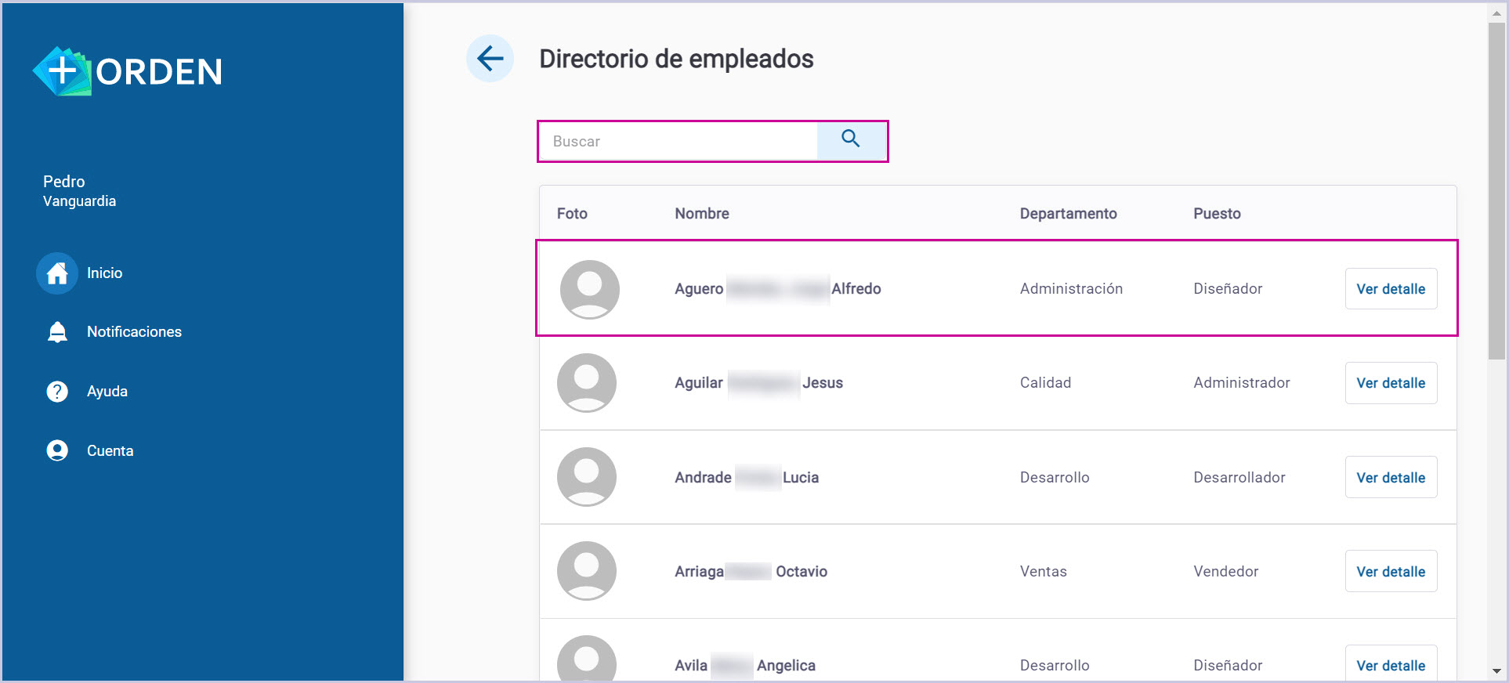Click the scrollbar down arrow
The height and width of the screenshot is (683, 1509).
pyautogui.click(x=1496, y=671)
